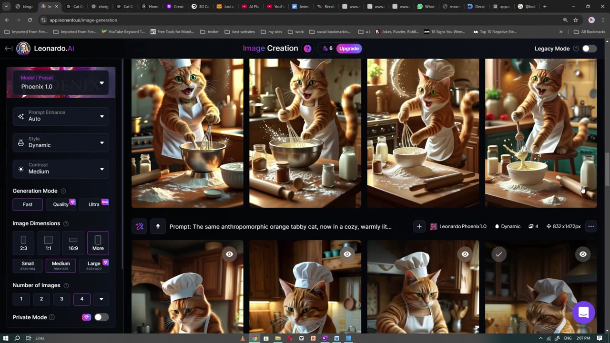Click the back arrow beside Leonardo logo
Screen dimensions: 610x343
coord(9,48)
